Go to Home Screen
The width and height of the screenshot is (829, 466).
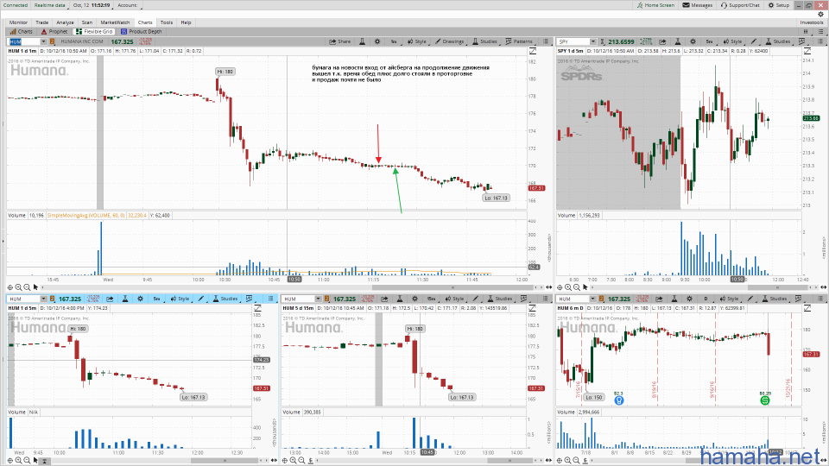click(x=658, y=5)
